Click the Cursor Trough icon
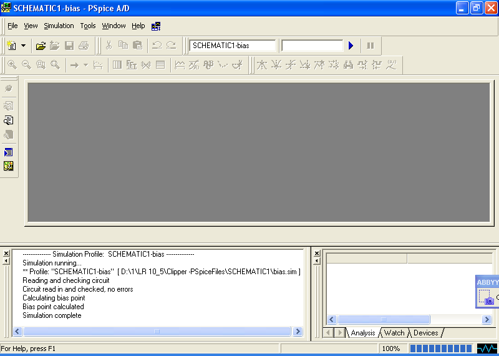This screenshot has height=356, width=499. (x=276, y=65)
